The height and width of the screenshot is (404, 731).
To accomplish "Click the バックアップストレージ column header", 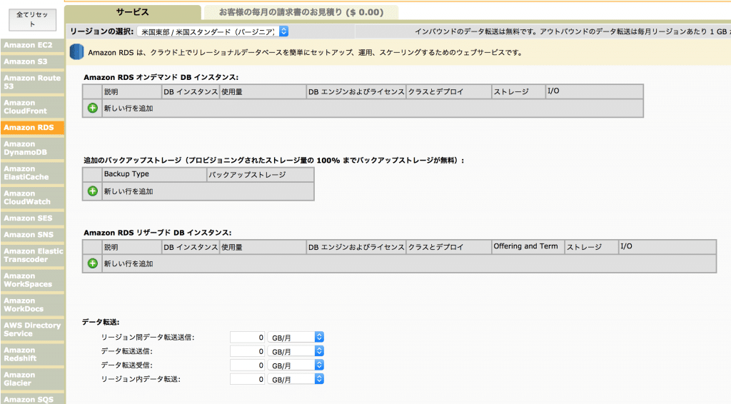I will [x=260, y=174].
